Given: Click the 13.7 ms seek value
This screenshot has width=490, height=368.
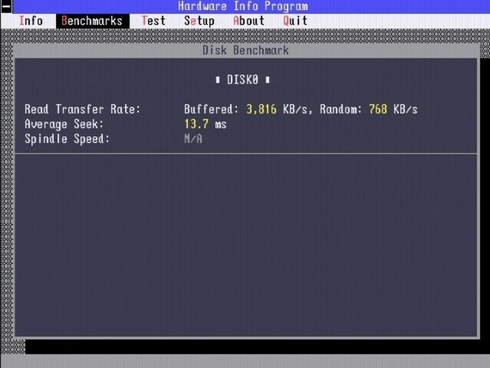Looking at the screenshot, I should 205,124.
